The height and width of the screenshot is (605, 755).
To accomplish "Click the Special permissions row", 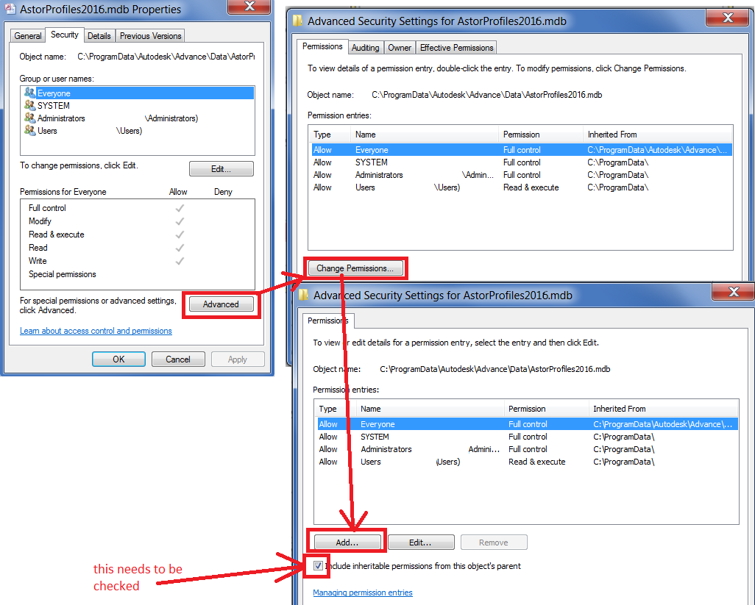I will point(137,274).
